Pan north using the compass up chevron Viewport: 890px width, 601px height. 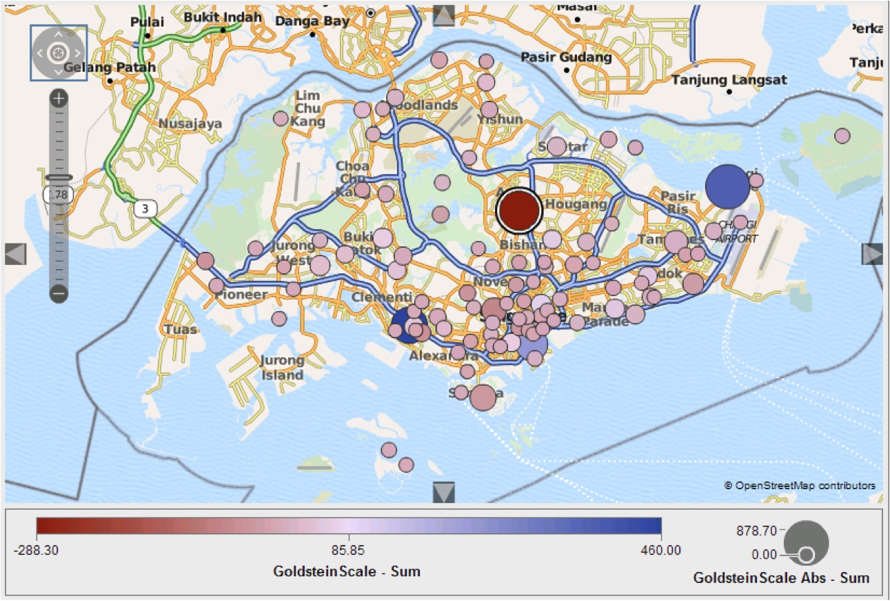(x=59, y=34)
